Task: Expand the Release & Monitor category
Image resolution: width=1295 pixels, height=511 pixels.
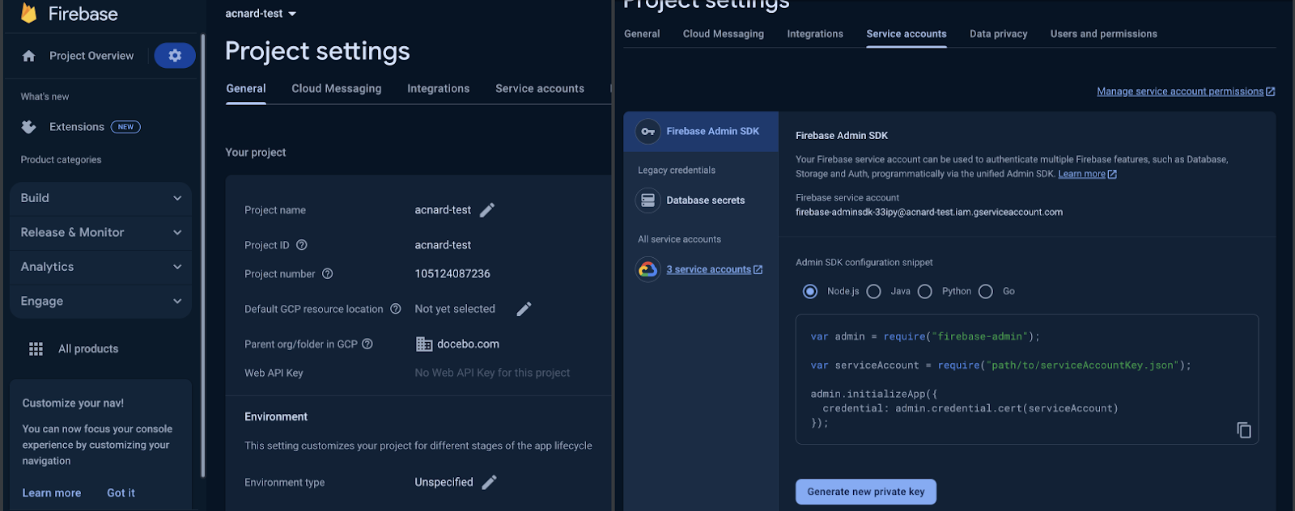Action: tap(101, 233)
